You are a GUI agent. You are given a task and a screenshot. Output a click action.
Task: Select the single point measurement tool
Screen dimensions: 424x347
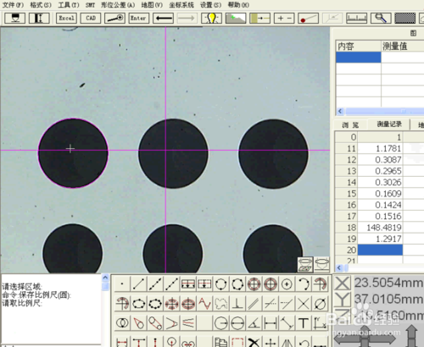pyautogui.click(x=122, y=284)
